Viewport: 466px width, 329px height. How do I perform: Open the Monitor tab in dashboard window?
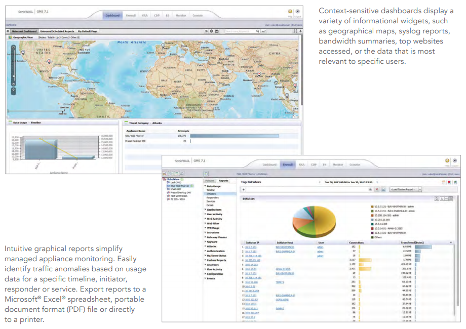(181, 16)
